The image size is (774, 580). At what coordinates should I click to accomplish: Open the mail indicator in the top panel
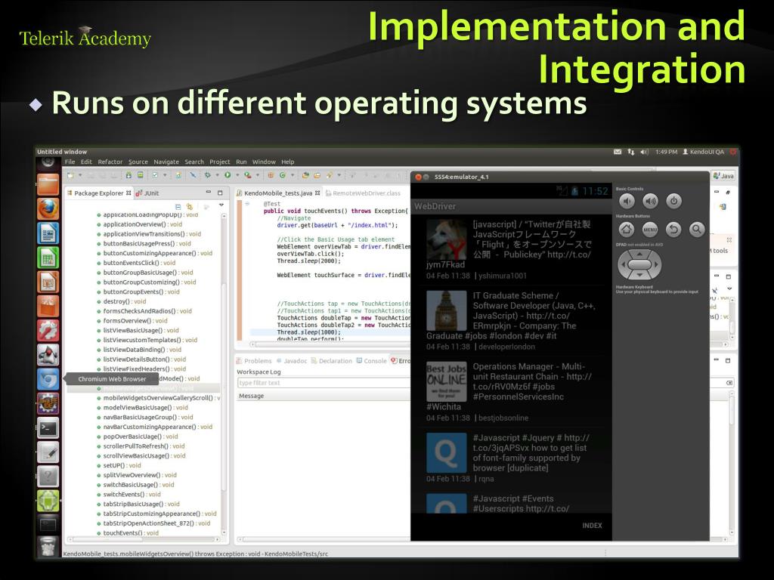pyautogui.click(x=618, y=152)
